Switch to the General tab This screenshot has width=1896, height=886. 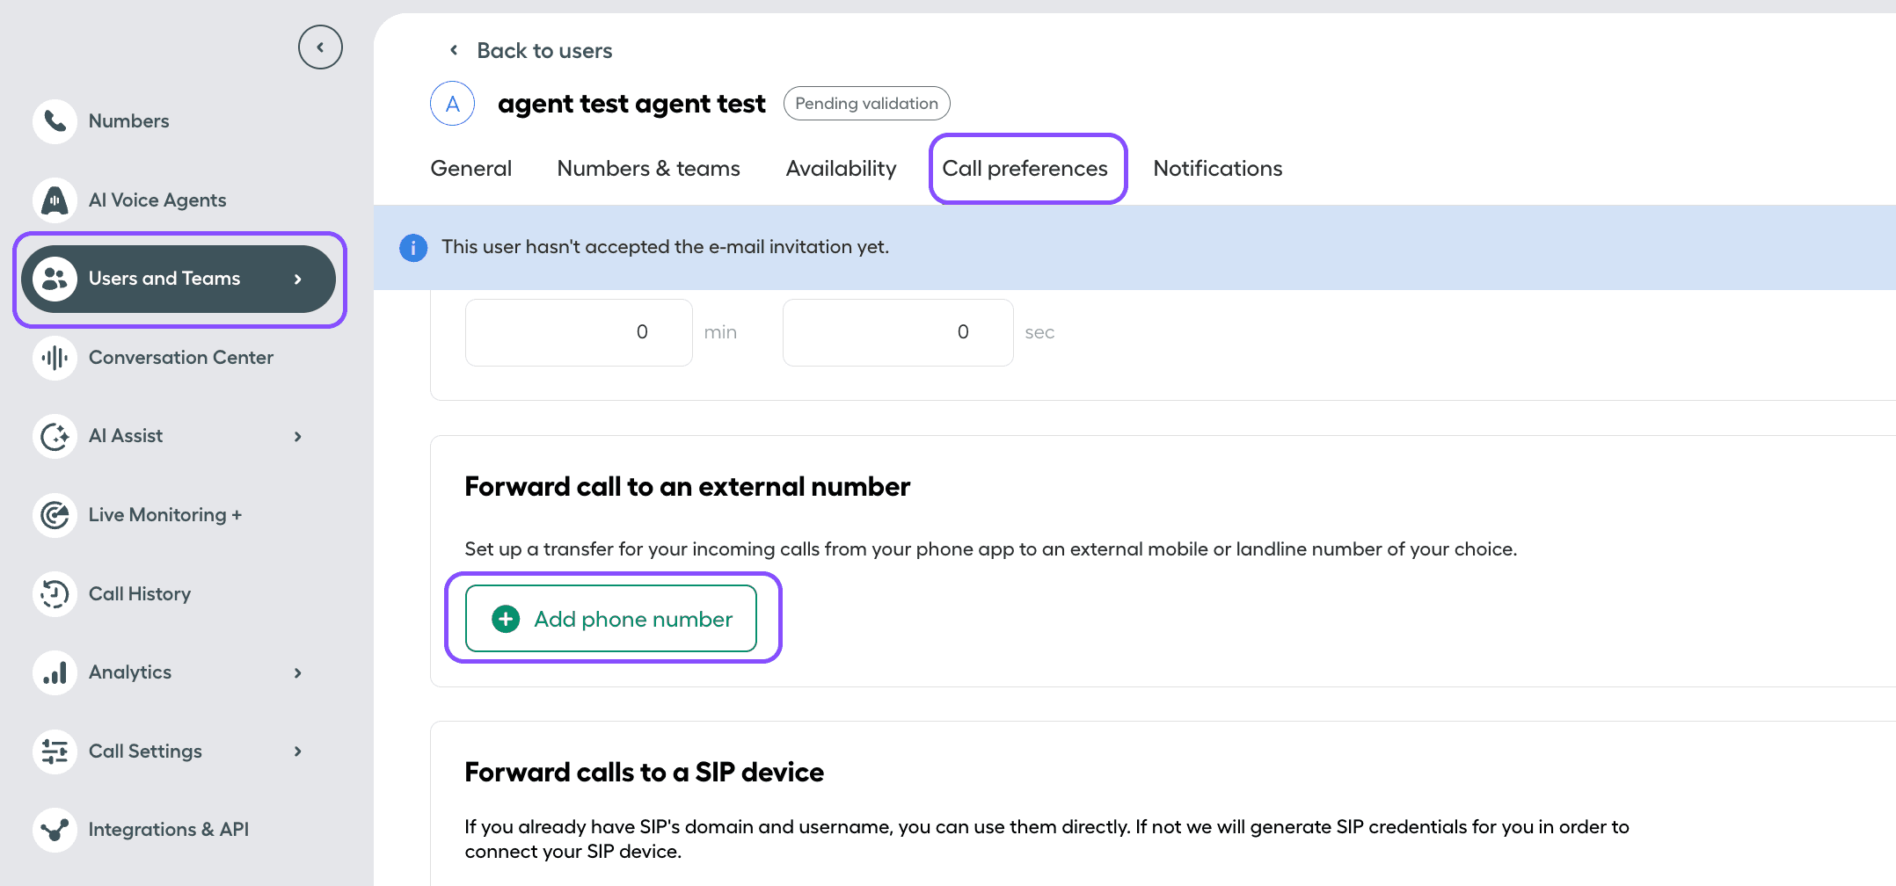click(x=471, y=168)
